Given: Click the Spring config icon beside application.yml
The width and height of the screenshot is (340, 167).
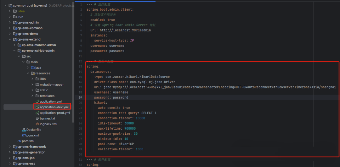Looking at the screenshot, I should point(37,102).
